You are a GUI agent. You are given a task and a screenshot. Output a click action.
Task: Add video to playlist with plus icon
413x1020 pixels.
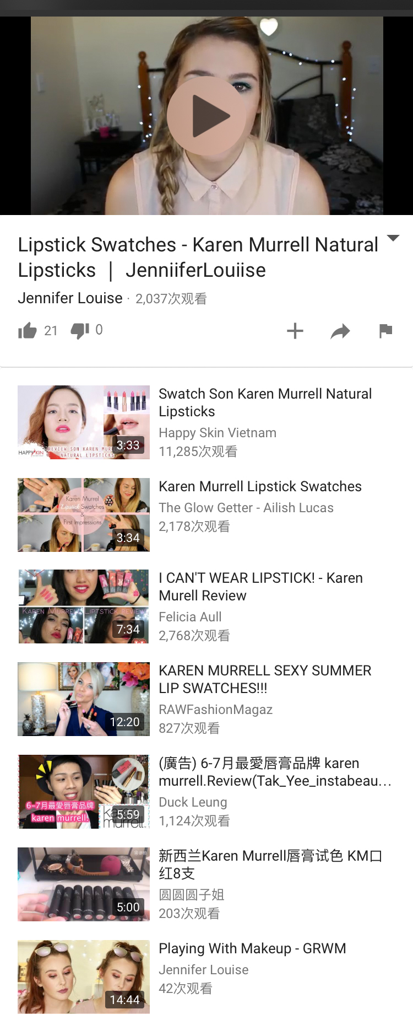[295, 331]
